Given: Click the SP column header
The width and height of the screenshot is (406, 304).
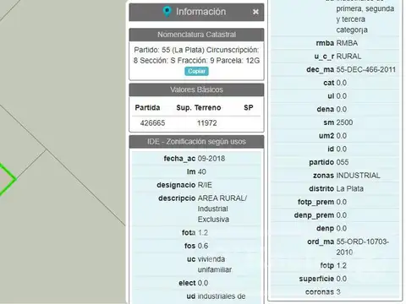Looking at the screenshot, I should tap(249, 107).
